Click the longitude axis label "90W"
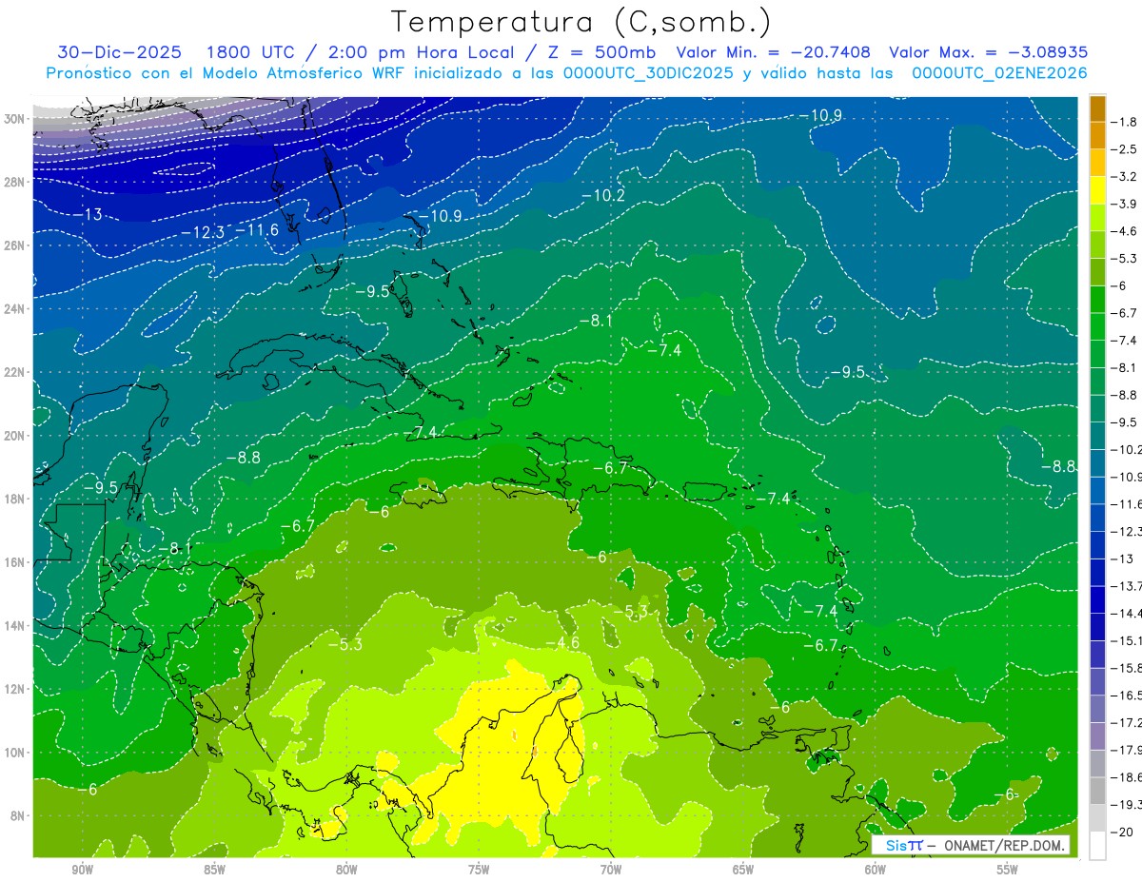Viewport: 1142px width, 882px height. click(82, 870)
